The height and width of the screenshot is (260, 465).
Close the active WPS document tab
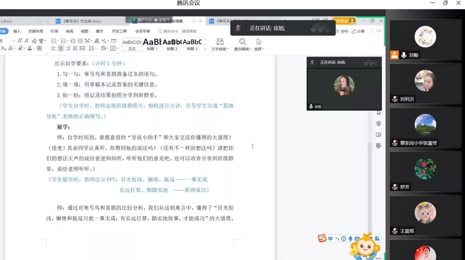(x=200, y=21)
